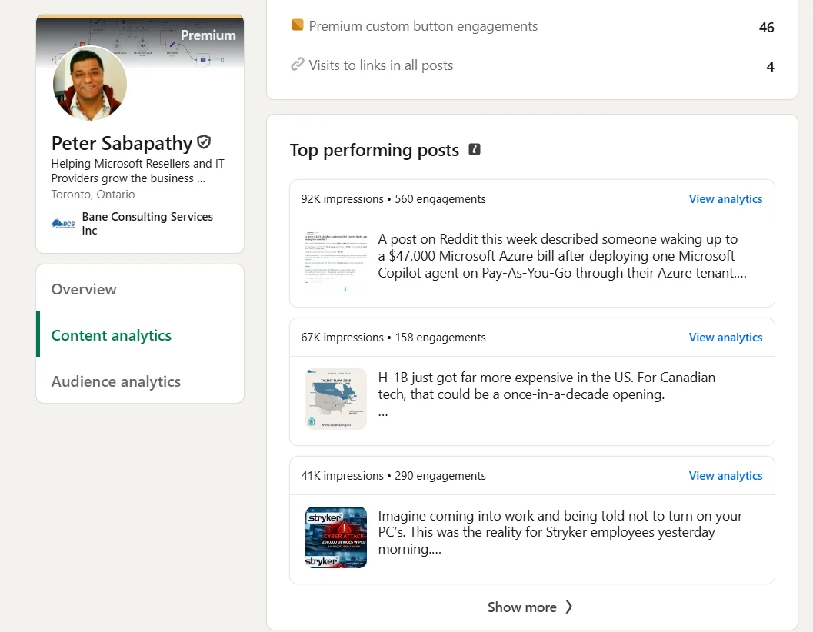Click the Show more chevron arrow
813x632 pixels.
[568, 607]
